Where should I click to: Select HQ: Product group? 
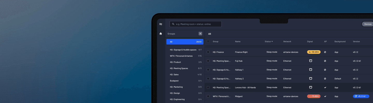(x=185, y=62)
